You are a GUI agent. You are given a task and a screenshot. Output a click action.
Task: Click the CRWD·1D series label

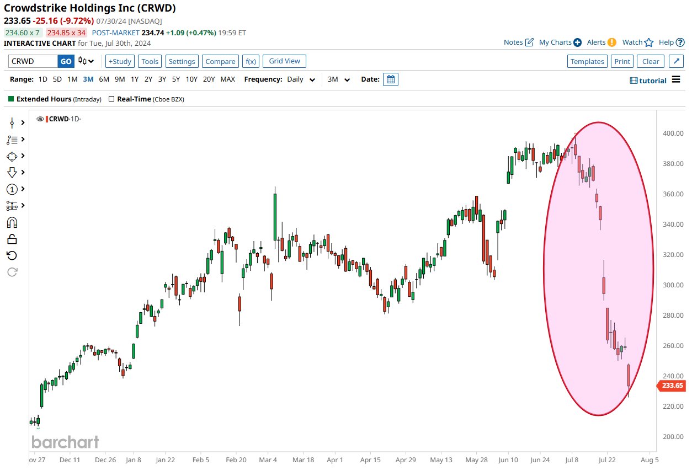[64, 119]
